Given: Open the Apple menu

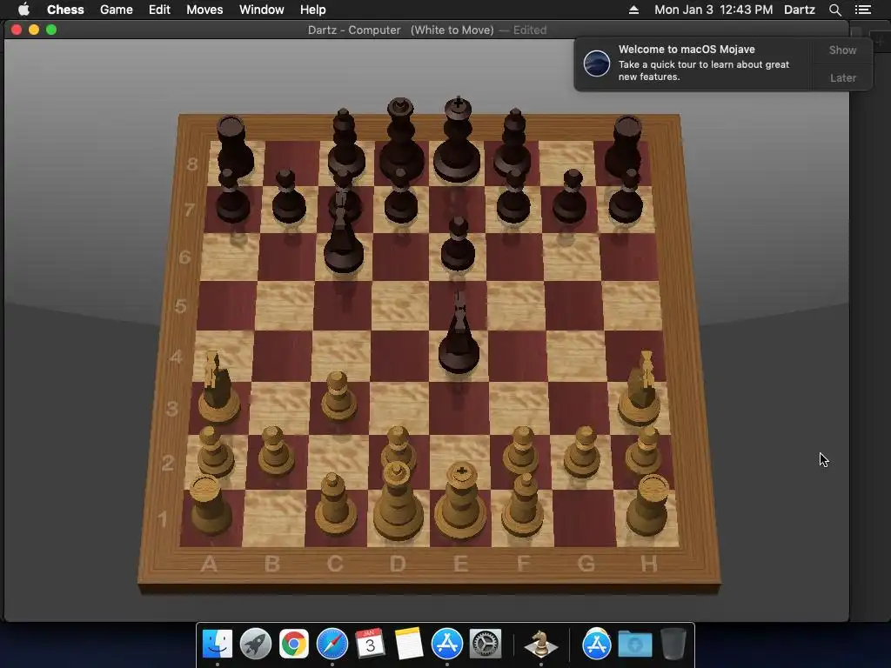Looking at the screenshot, I should tap(23, 10).
